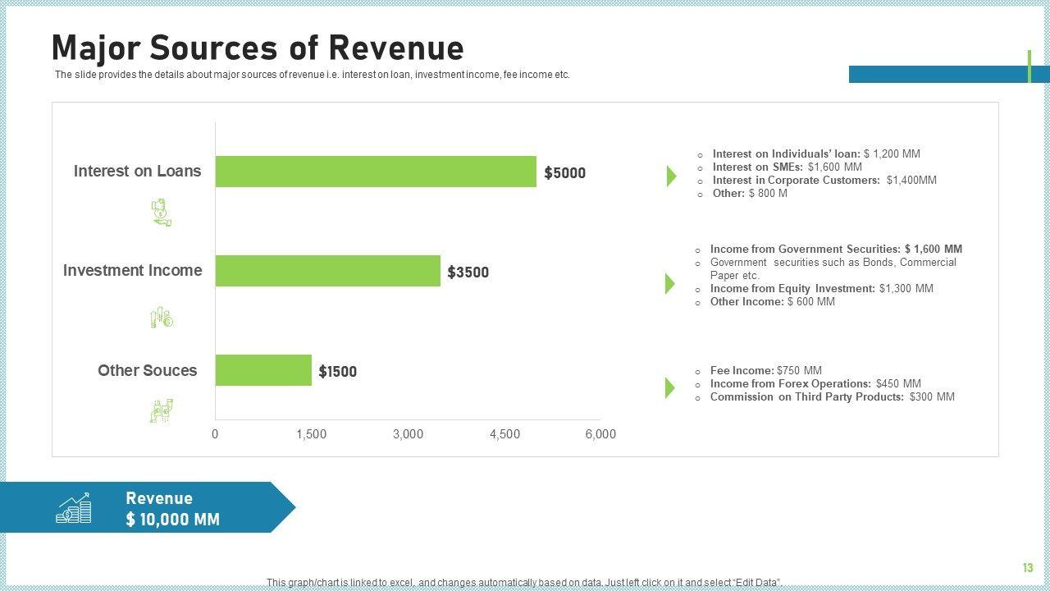Click the Income from Forex Operations bullet
Viewport: 1050px width, 591px height.
(815, 383)
